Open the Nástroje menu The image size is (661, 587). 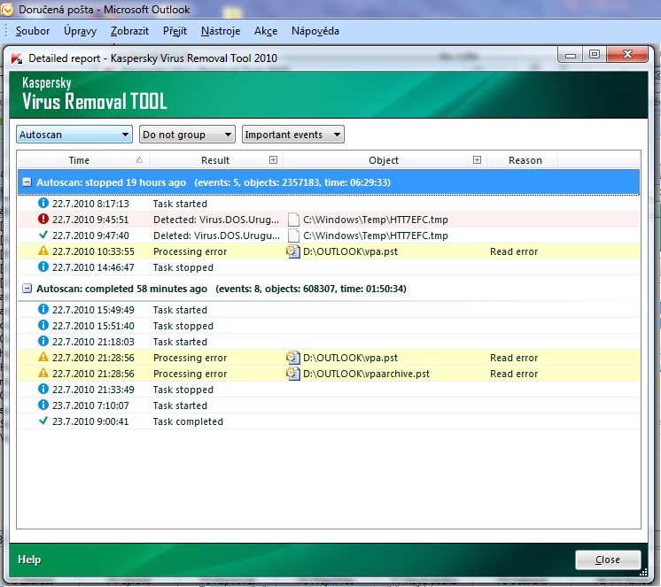[x=220, y=31]
